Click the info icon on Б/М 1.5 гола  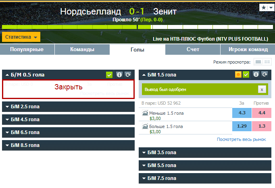[256, 74]
